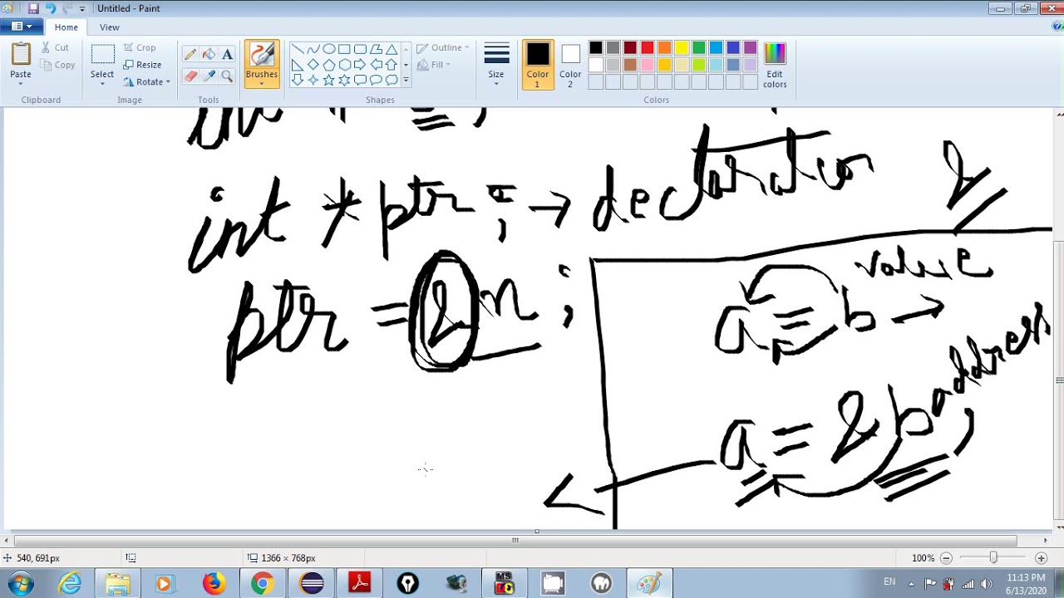Click the Save icon in quick access toolbar

[33, 8]
